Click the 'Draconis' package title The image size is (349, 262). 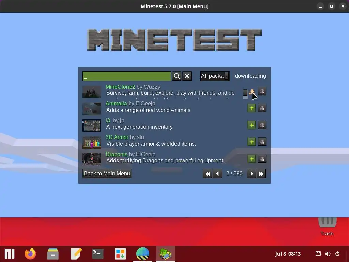117,154
